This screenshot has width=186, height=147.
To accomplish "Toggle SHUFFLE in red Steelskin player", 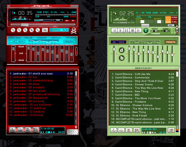I will (56, 30).
